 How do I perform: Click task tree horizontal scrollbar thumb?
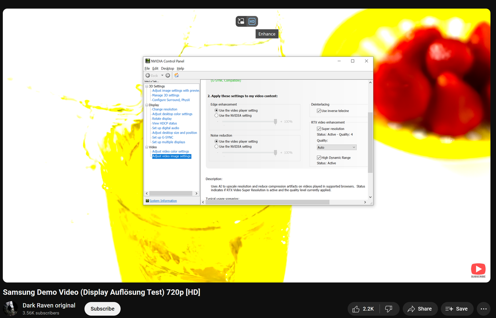(171, 193)
